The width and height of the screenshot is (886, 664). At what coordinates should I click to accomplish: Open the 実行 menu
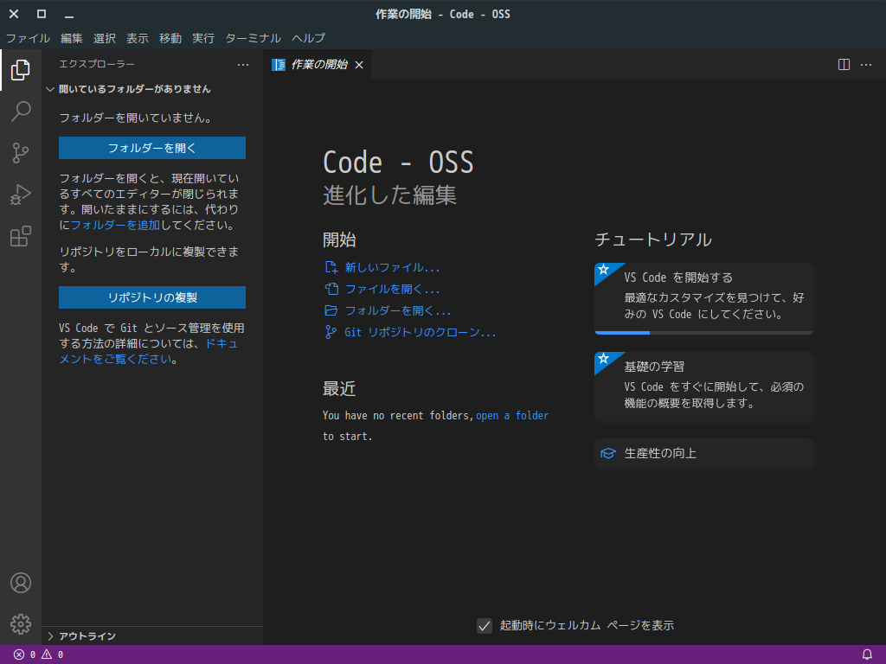[202, 38]
